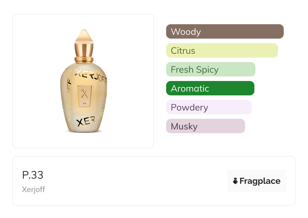This screenshot has width=308, height=218.
Task: Select the Powdery accord bar
Action: 209,107
